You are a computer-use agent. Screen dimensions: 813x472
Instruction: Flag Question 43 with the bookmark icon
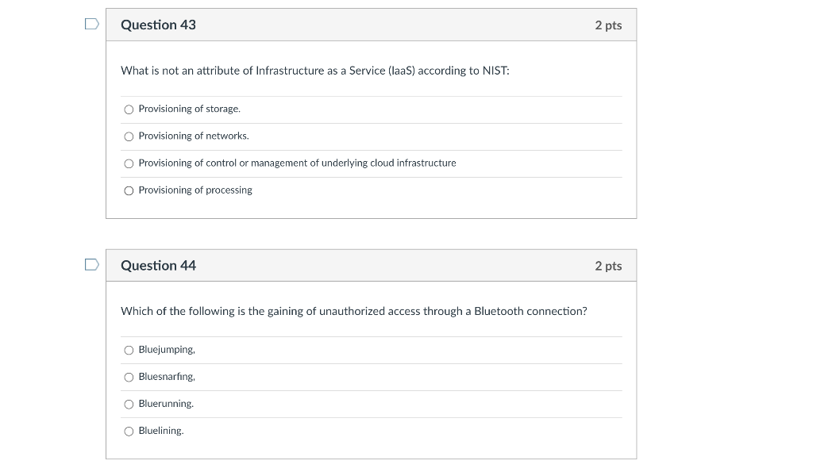point(91,25)
